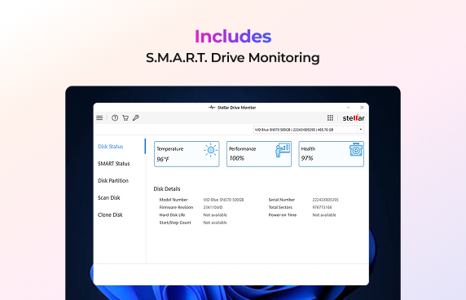
Task: Click the serial number value
Action: pyautogui.click(x=325, y=200)
